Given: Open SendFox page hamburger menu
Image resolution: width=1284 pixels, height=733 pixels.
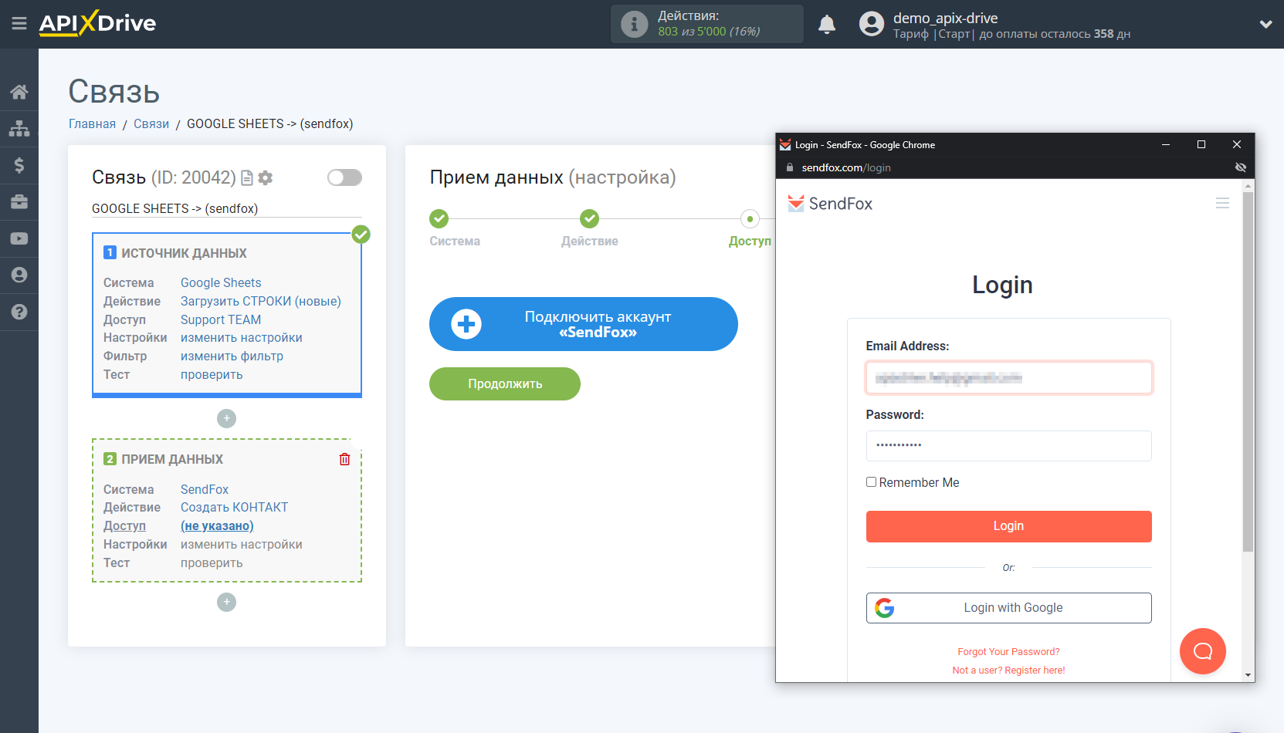Looking at the screenshot, I should click(1222, 203).
